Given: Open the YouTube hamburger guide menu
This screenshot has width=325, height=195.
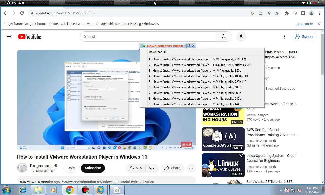Looking at the screenshot, I should (x=9, y=37).
